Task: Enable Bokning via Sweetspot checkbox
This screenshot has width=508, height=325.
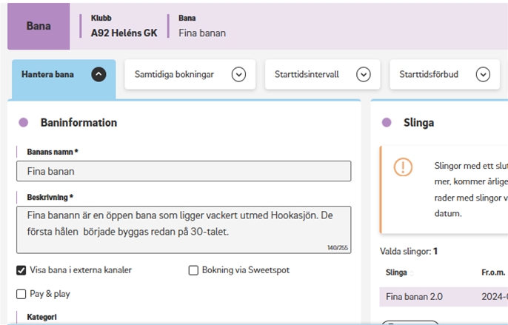Action: (x=194, y=270)
